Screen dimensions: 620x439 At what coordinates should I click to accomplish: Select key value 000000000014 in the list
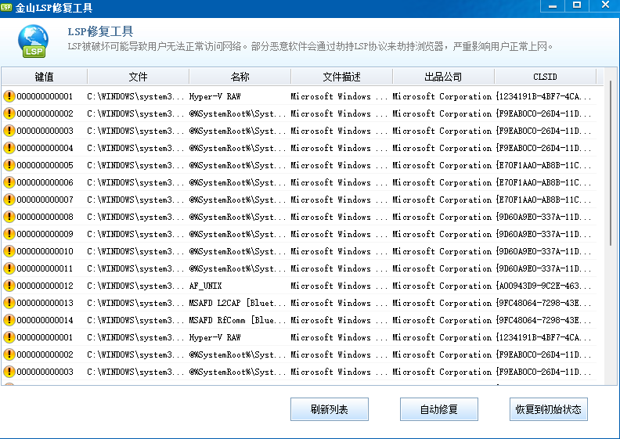click(45, 320)
